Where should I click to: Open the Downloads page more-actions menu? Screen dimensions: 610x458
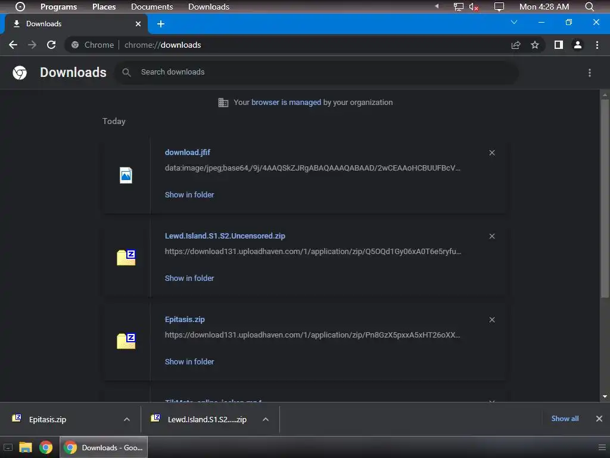590,73
